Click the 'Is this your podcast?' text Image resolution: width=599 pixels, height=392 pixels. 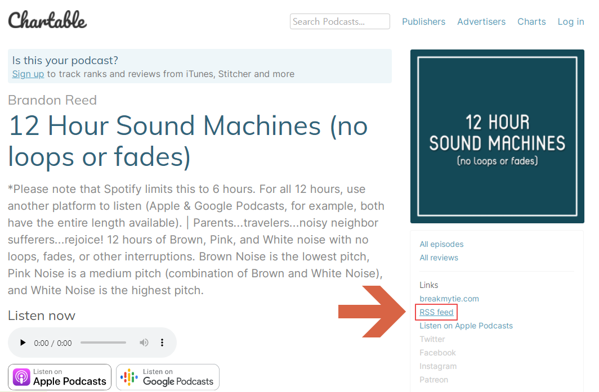(65, 60)
